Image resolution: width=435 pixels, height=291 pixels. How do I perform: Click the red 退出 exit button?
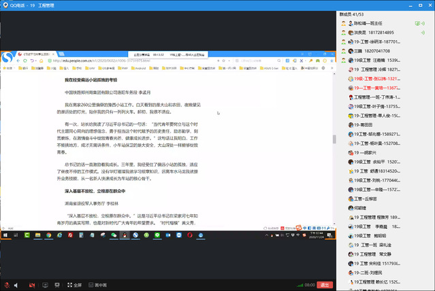[x=326, y=285]
